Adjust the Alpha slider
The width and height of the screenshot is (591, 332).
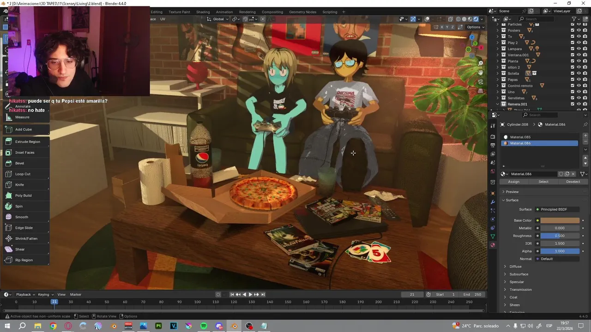pos(560,251)
